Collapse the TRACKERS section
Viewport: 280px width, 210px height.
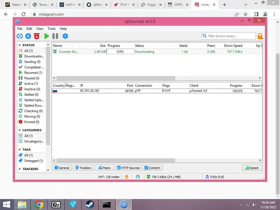19,169
